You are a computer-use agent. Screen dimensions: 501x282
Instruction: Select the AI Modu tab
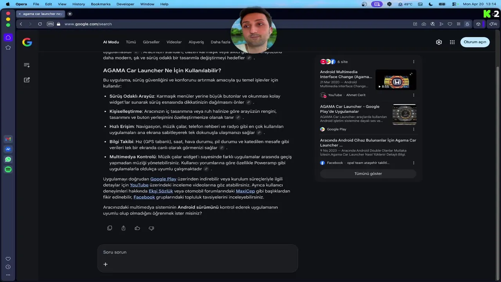point(111,42)
